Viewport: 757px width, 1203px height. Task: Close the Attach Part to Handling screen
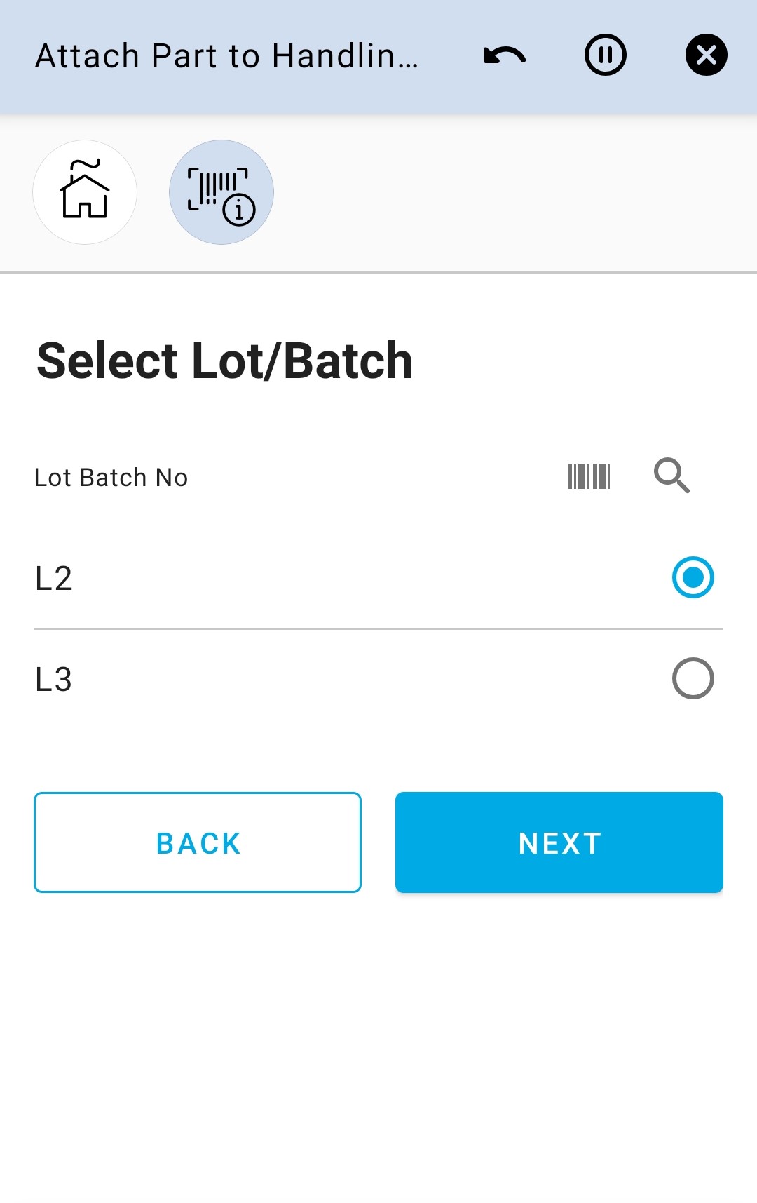[x=706, y=55]
